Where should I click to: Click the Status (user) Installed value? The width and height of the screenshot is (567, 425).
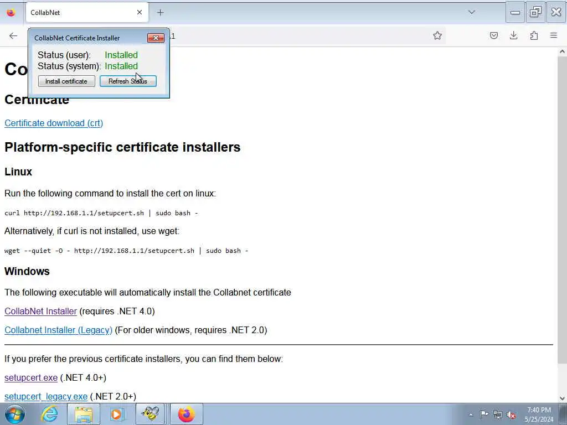click(x=121, y=55)
